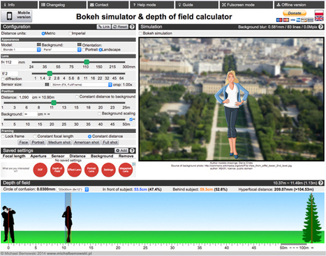The image size is (326, 256).
Task: Click the Link button in Configuration
Action: (104, 26)
